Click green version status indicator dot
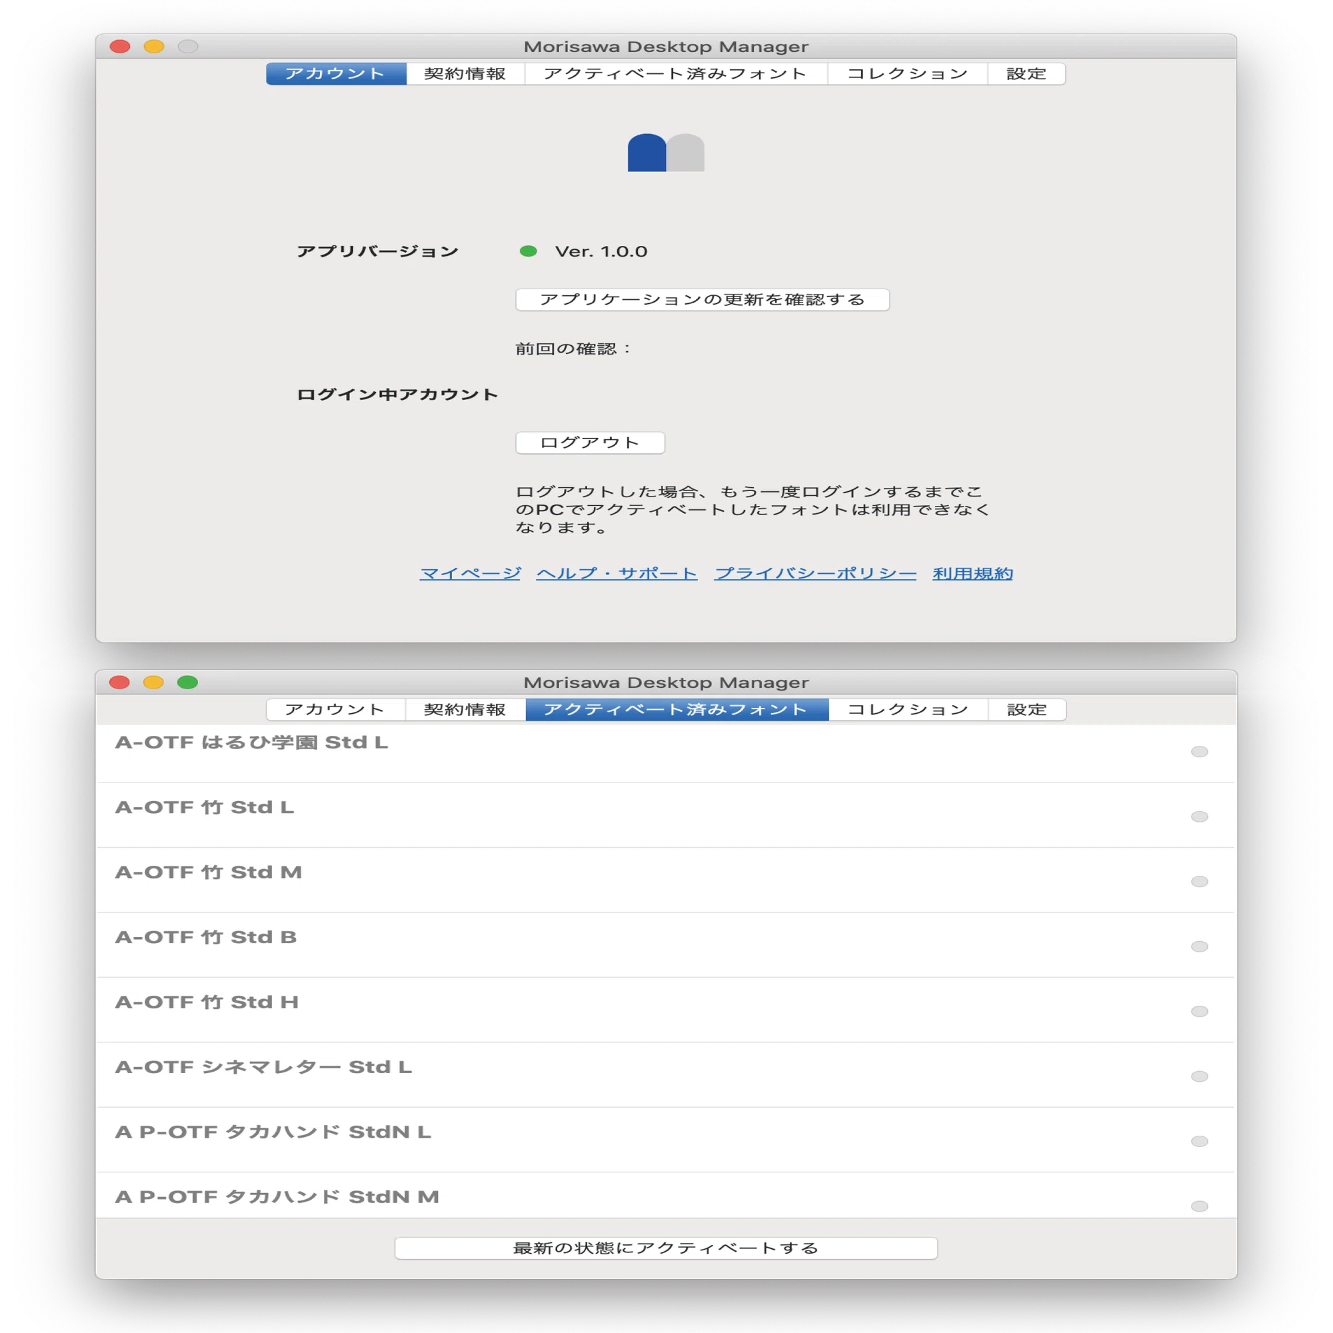 [x=529, y=251]
